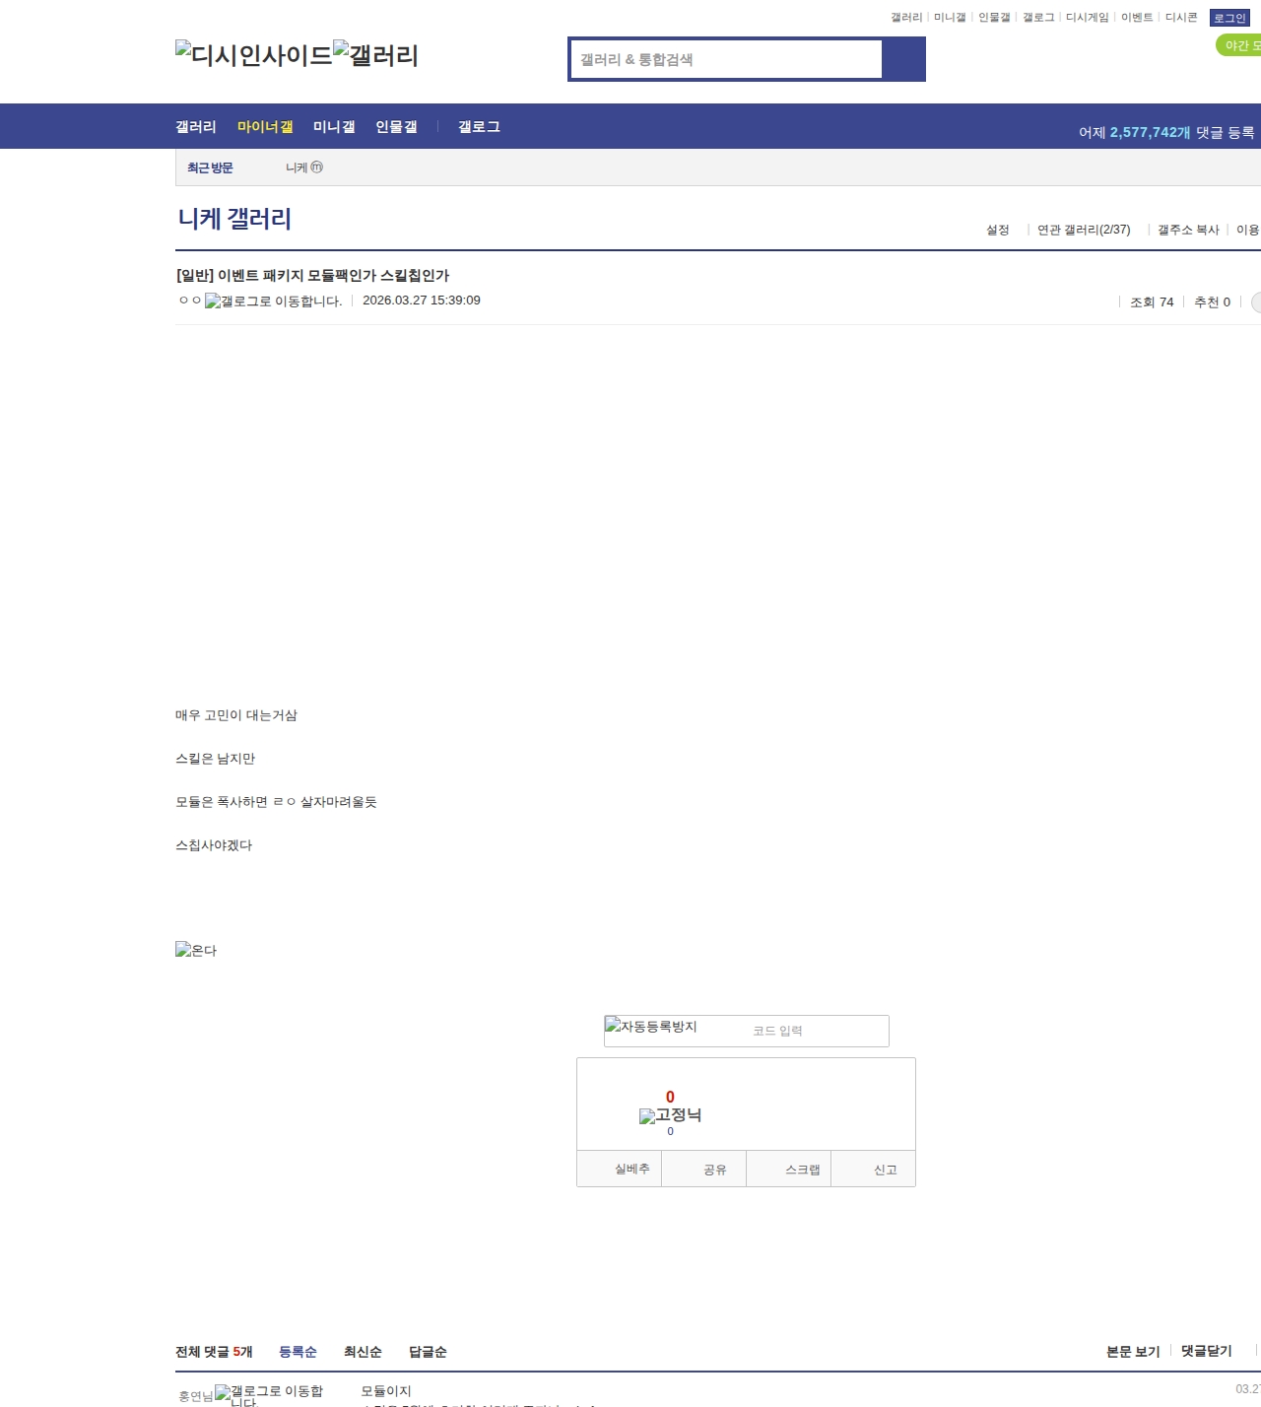Open 갤로그 in the blue navigation bar

coord(479,127)
